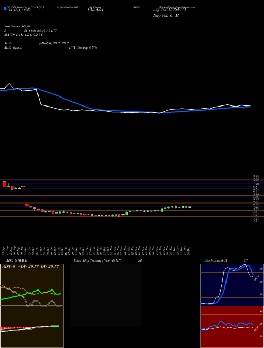264x348 pixels.
Task: Click the blue Stochastics chart panel
Action: click(x=232, y=285)
